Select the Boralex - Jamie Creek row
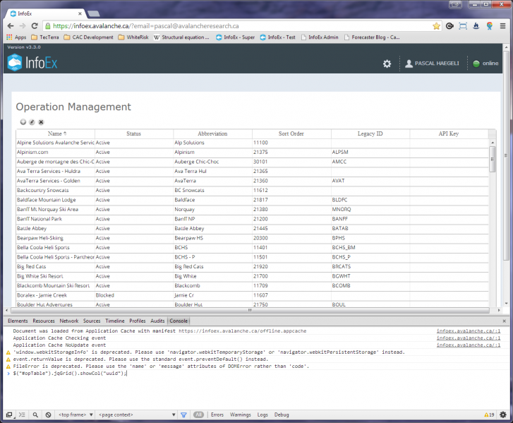Viewport: 513px width, 423px height. 252,295
